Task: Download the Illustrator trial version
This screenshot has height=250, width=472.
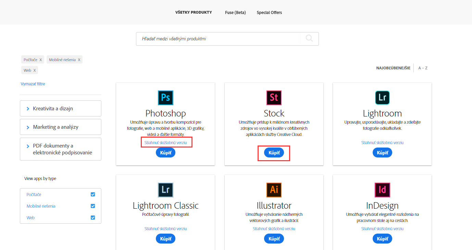Action: (x=274, y=228)
